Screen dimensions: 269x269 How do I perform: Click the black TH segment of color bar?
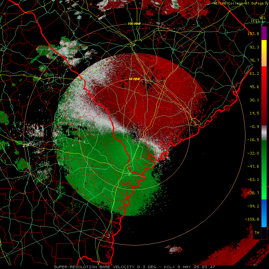(264, 233)
